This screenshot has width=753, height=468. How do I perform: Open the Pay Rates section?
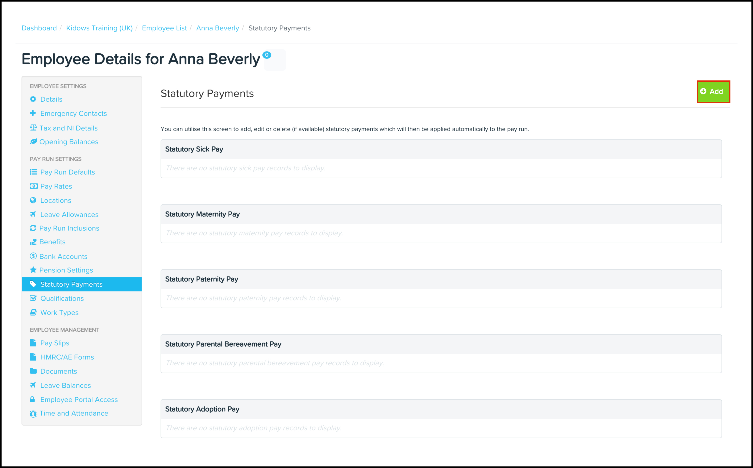56,186
